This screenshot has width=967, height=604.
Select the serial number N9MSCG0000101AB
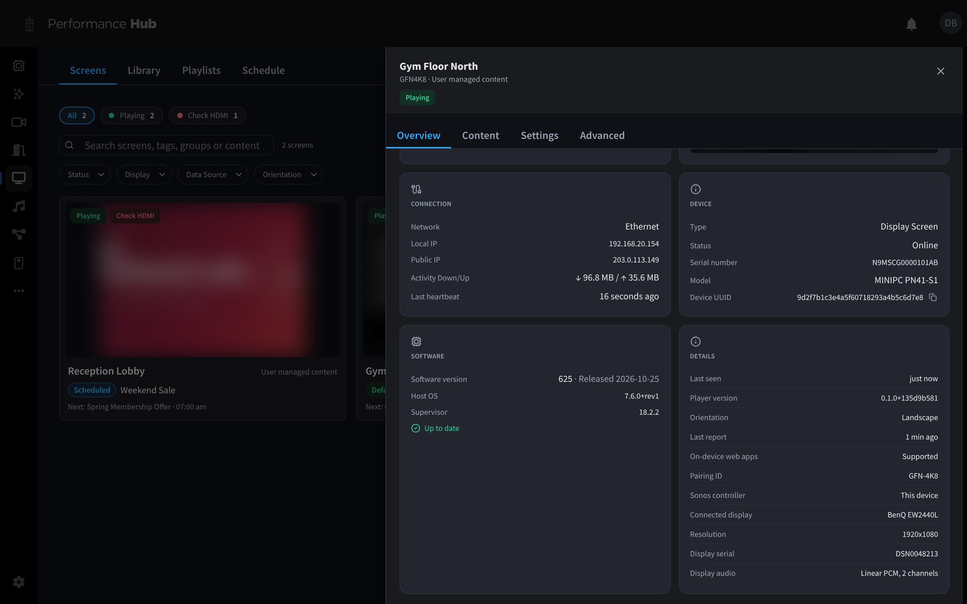(x=905, y=262)
